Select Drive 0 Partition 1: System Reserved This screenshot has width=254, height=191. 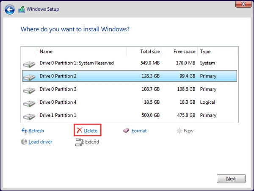[130, 63]
